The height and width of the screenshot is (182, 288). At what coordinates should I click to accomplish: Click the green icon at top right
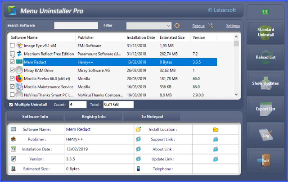coord(265,12)
